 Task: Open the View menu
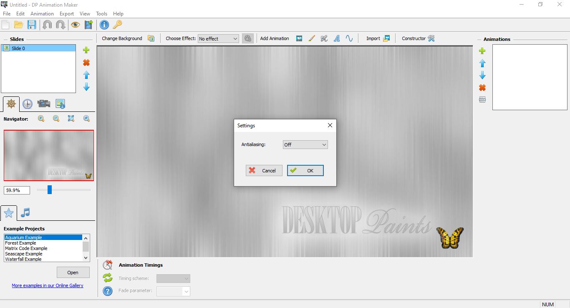tap(85, 14)
